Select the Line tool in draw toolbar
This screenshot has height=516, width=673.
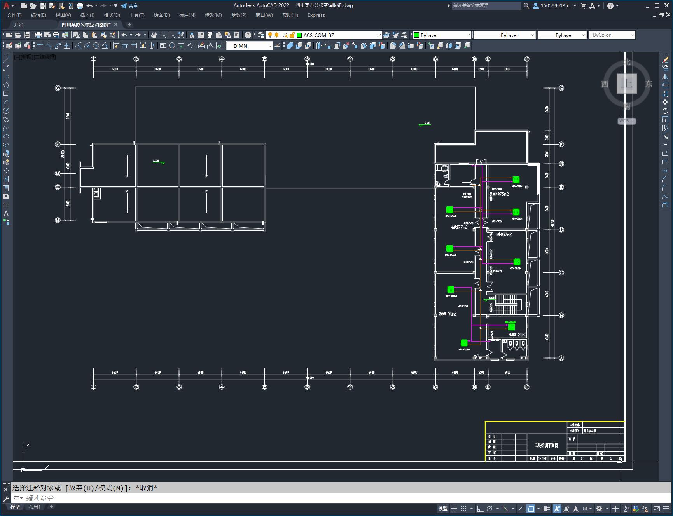pyautogui.click(x=6, y=59)
